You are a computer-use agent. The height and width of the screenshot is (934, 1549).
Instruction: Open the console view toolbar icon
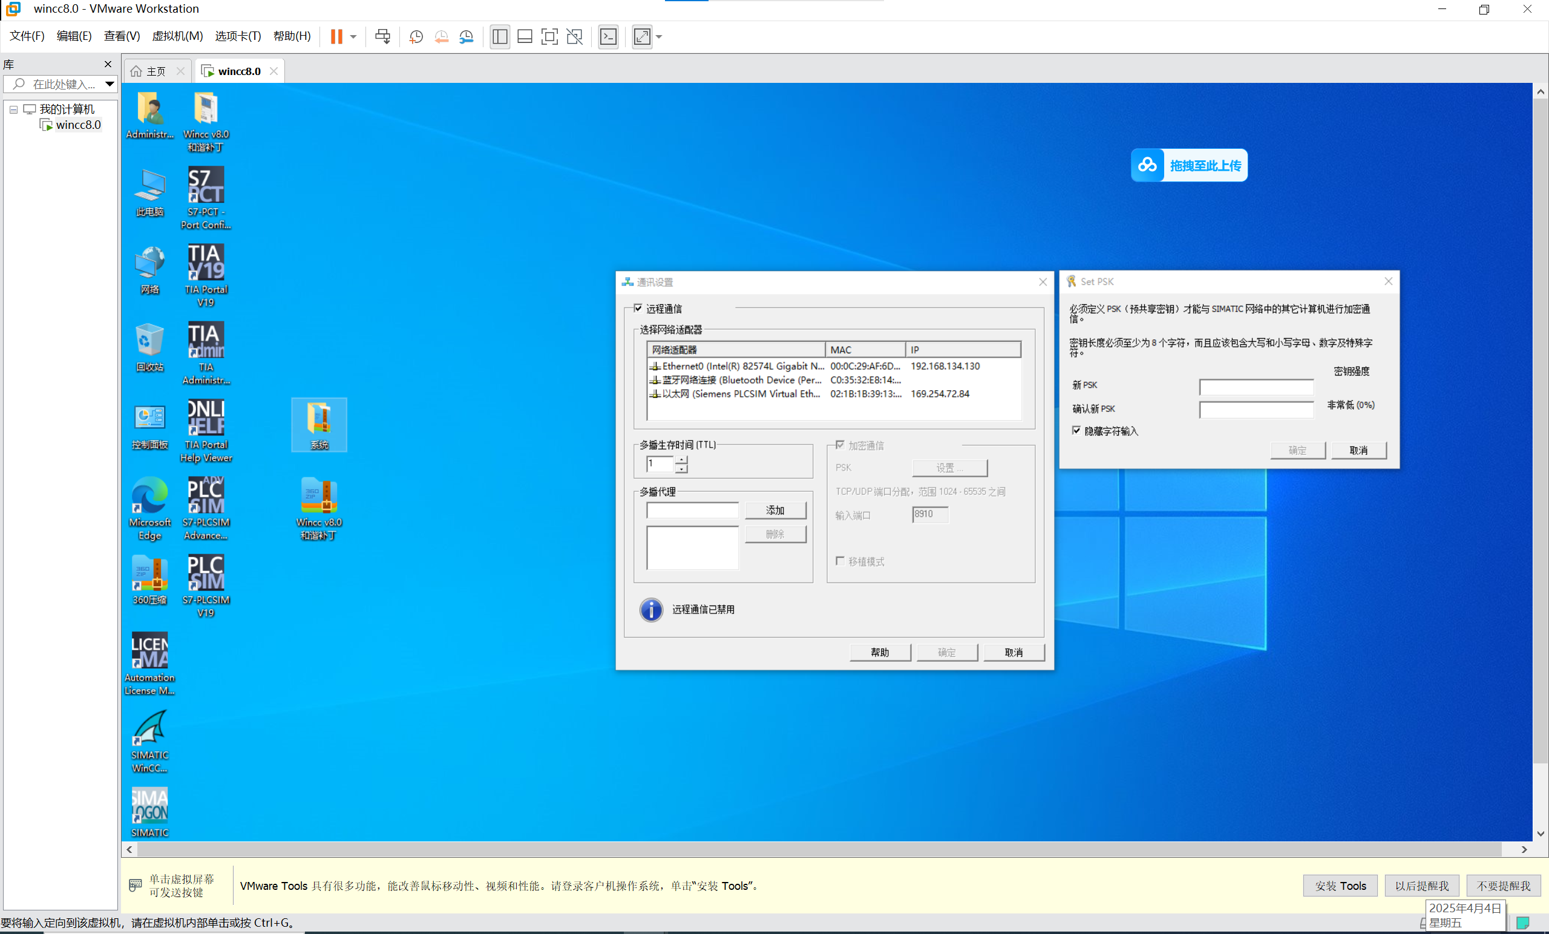click(x=608, y=36)
